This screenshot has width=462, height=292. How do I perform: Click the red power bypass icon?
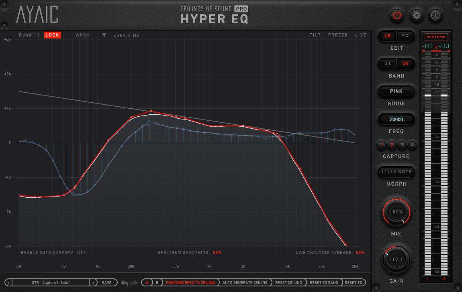(397, 16)
